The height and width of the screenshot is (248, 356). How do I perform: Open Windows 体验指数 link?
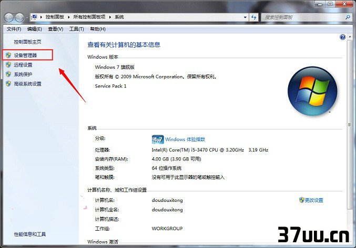(185, 139)
